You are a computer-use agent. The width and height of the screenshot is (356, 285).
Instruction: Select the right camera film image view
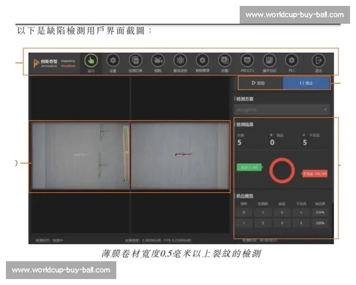tap(180, 156)
